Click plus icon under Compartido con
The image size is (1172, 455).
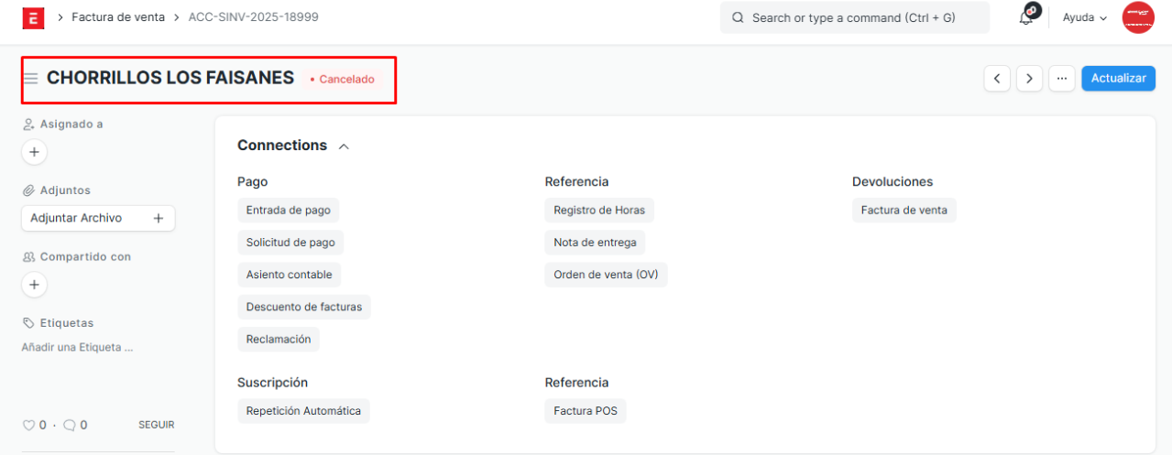(x=34, y=285)
